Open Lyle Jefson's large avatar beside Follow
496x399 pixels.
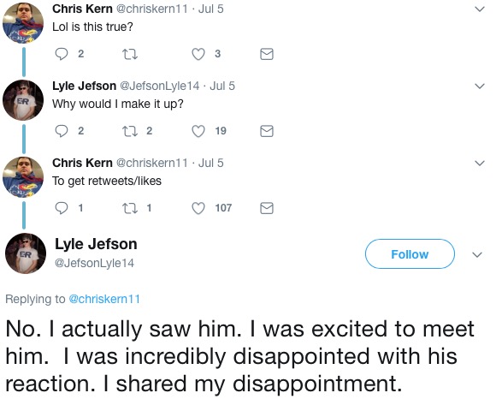26,253
